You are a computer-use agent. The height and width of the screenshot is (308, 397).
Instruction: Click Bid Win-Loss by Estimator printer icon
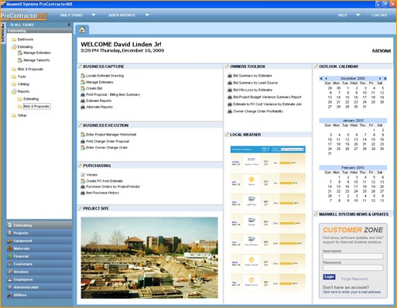click(230, 90)
